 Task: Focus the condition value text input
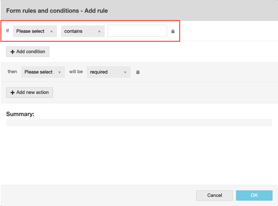pyautogui.click(x=137, y=31)
